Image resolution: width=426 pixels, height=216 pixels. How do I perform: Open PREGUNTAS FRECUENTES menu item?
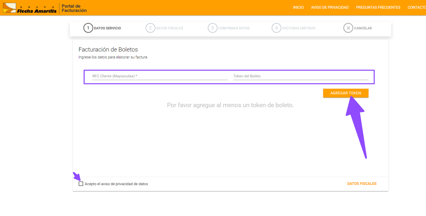pyautogui.click(x=378, y=7)
